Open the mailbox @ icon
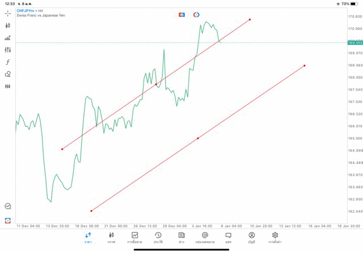 205,237
